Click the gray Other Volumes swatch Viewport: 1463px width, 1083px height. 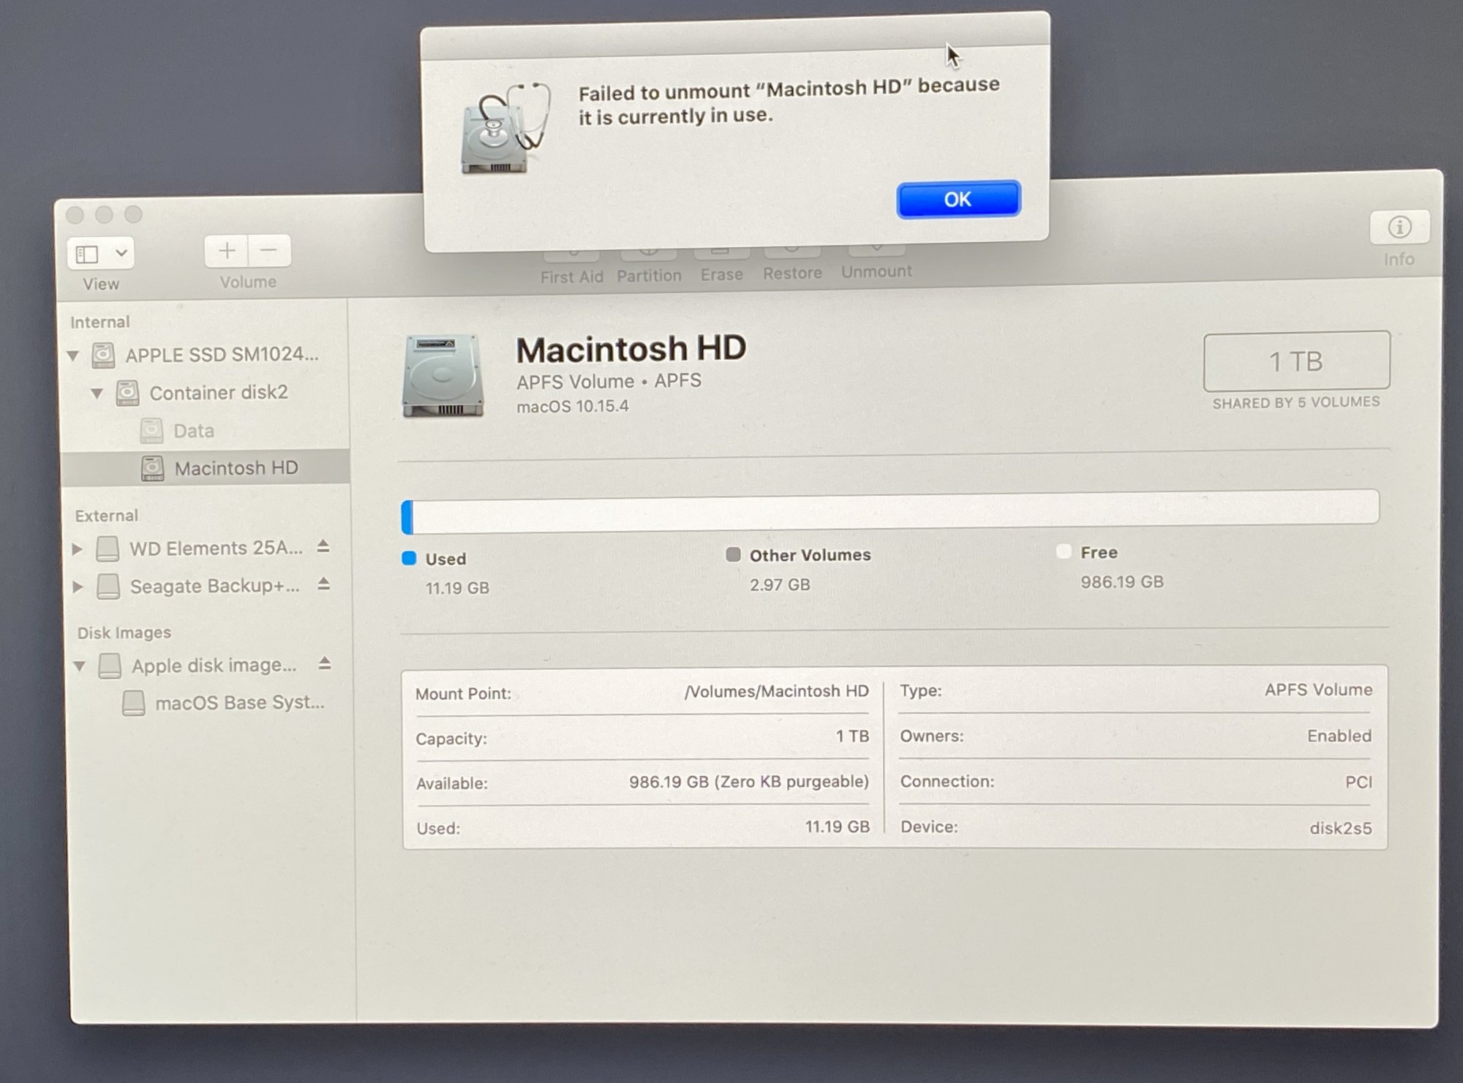(x=733, y=554)
